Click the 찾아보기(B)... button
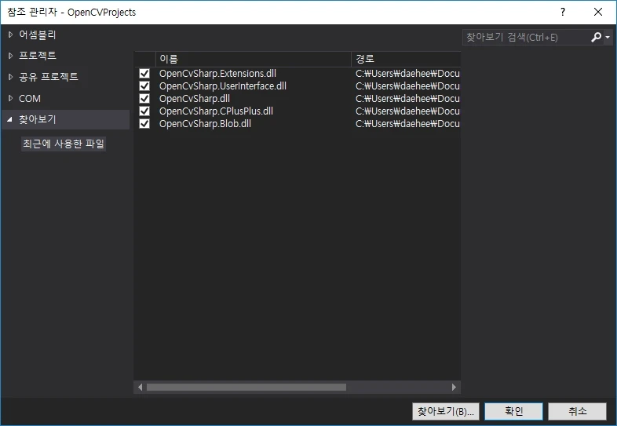Screen dimensions: 617x426 coord(445,411)
